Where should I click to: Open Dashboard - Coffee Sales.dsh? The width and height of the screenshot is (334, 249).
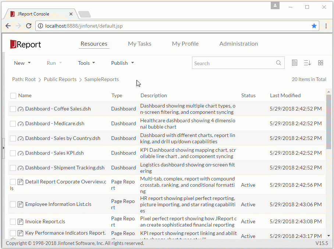click(58, 109)
